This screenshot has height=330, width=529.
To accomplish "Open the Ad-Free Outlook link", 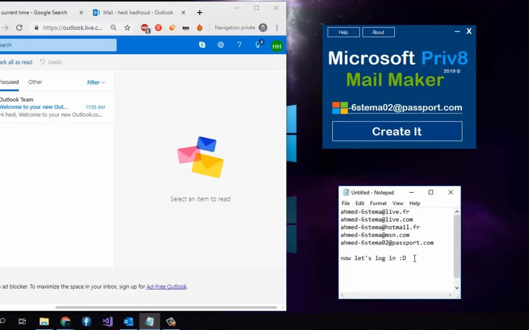I will point(167,287).
